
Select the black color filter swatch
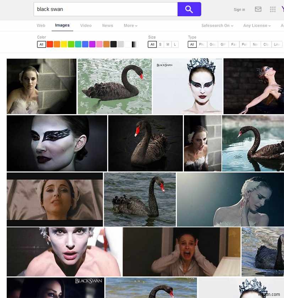(114, 44)
